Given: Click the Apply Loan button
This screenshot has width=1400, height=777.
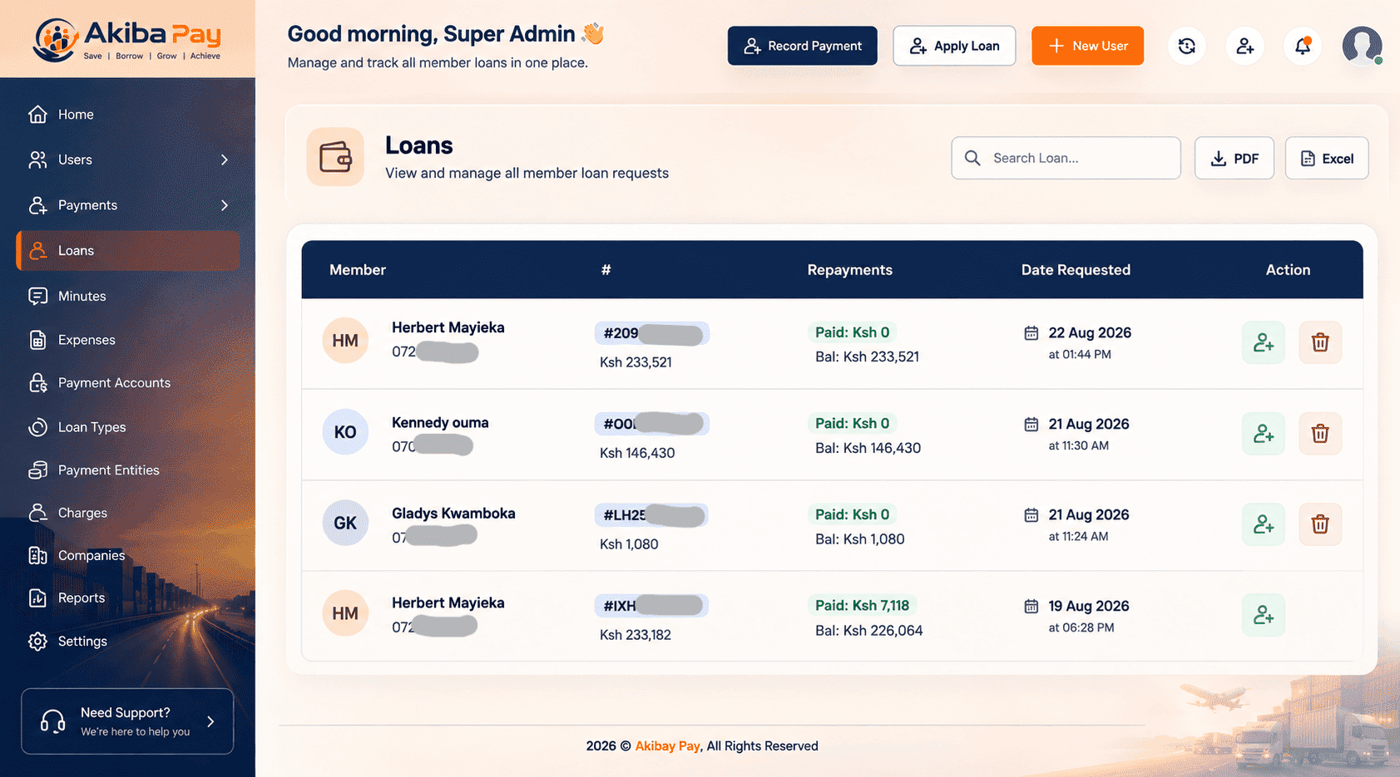Looking at the screenshot, I should (x=954, y=46).
